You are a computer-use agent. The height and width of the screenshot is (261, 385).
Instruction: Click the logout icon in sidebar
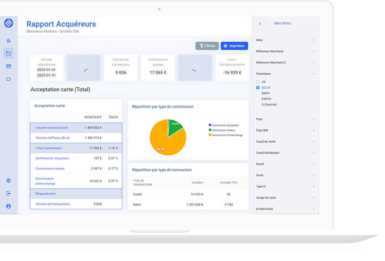click(x=9, y=194)
